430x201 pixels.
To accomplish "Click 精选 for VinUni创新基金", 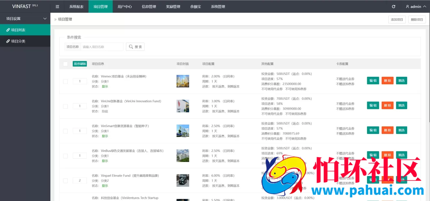I will point(402,105).
